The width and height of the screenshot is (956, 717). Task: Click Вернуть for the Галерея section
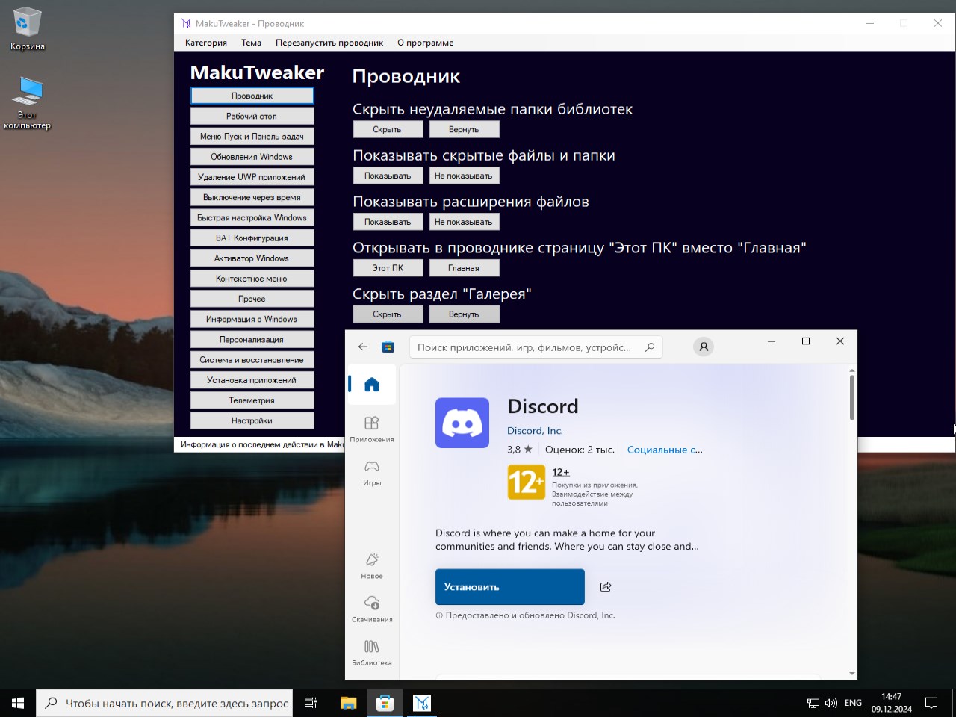pyautogui.click(x=464, y=314)
